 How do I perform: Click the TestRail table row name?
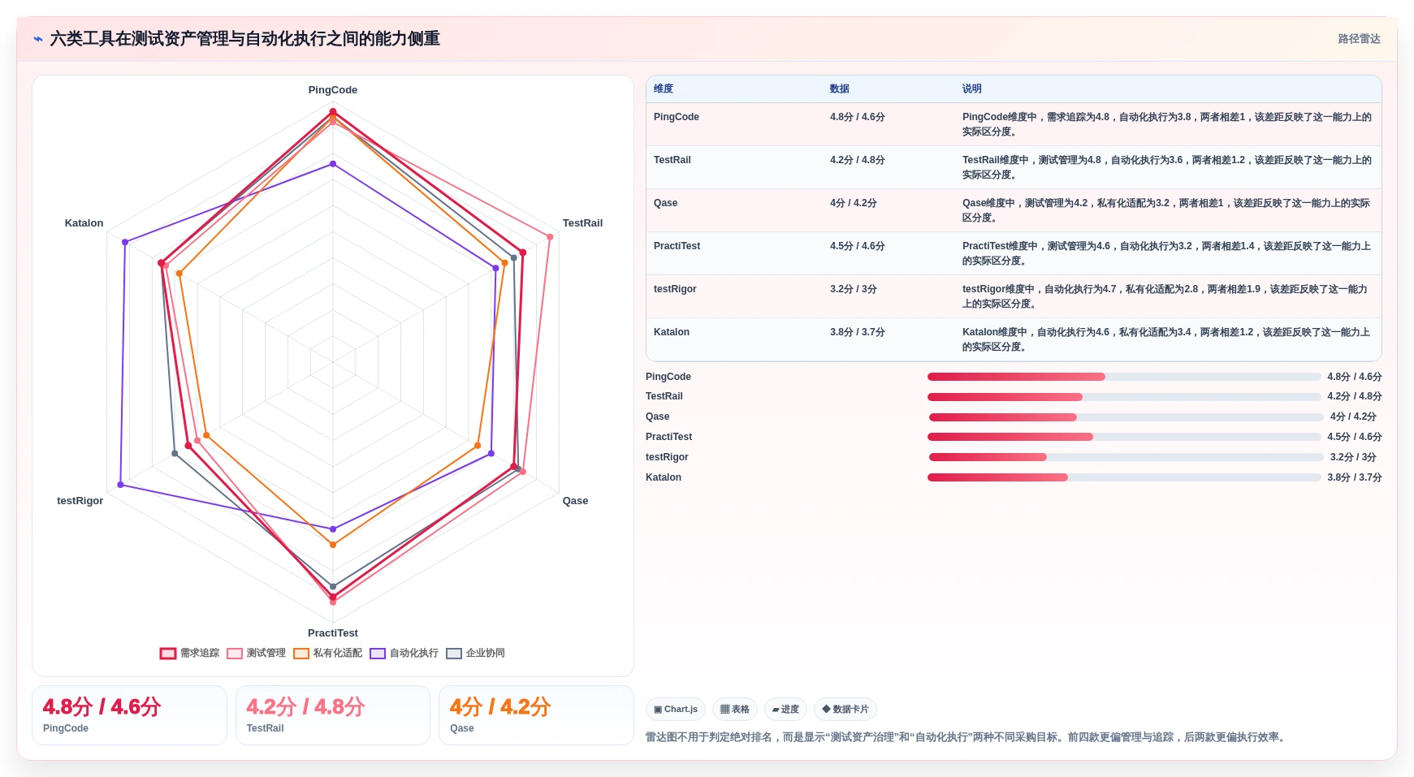672,160
